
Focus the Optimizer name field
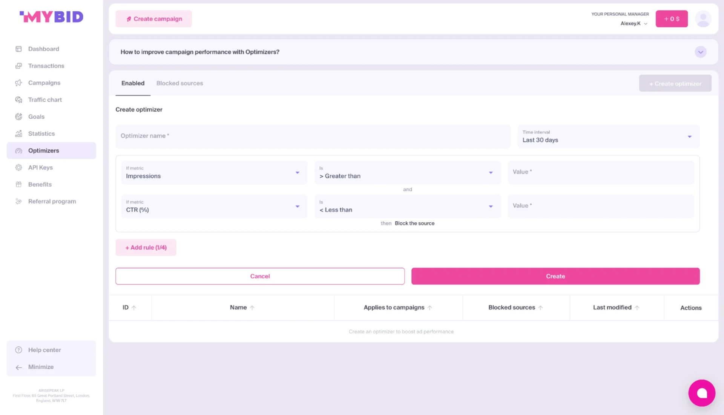coord(313,136)
